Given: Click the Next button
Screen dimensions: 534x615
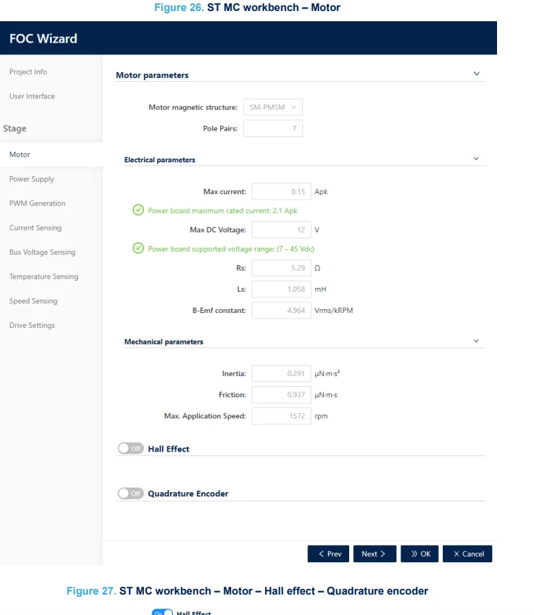Looking at the screenshot, I should (x=374, y=554).
